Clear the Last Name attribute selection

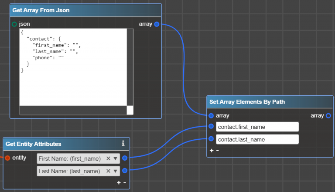pyautogui.click(x=108, y=171)
